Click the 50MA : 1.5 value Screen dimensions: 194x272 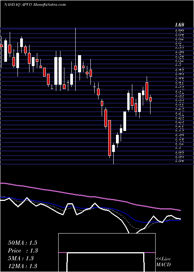(x=23, y=243)
